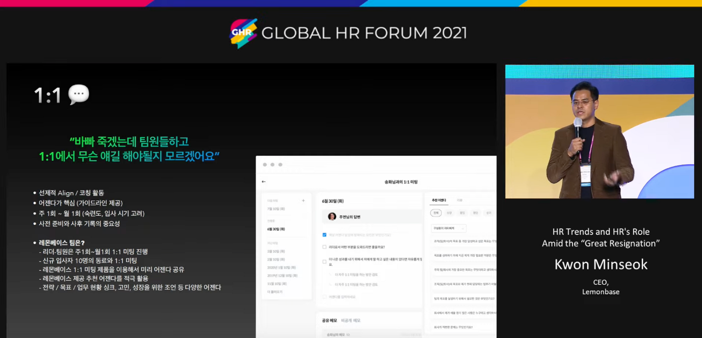Check the 리더로서 어떤 부분을 도와드리면 좋을까요 box
Image resolution: width=702 pixels, height=338 pixels.
click(324, 247)
